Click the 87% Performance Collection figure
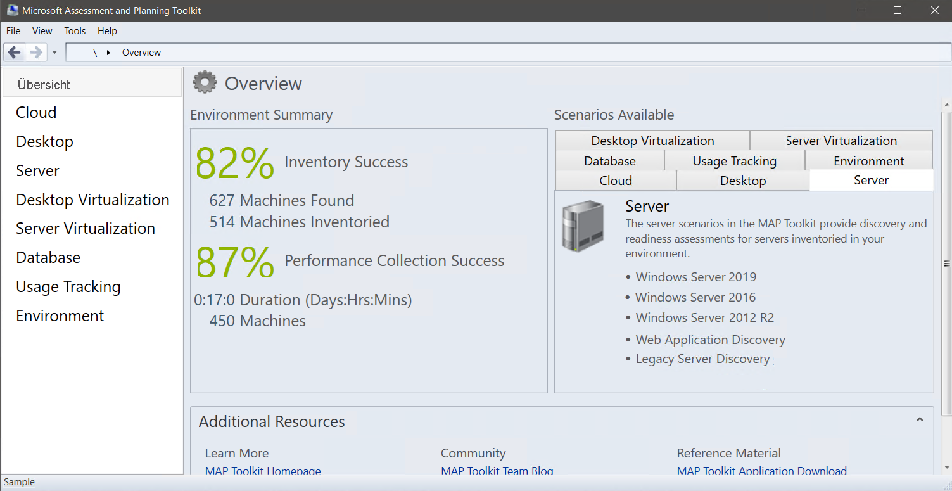This screenshot has width=952, height=491. click(235, 262)
